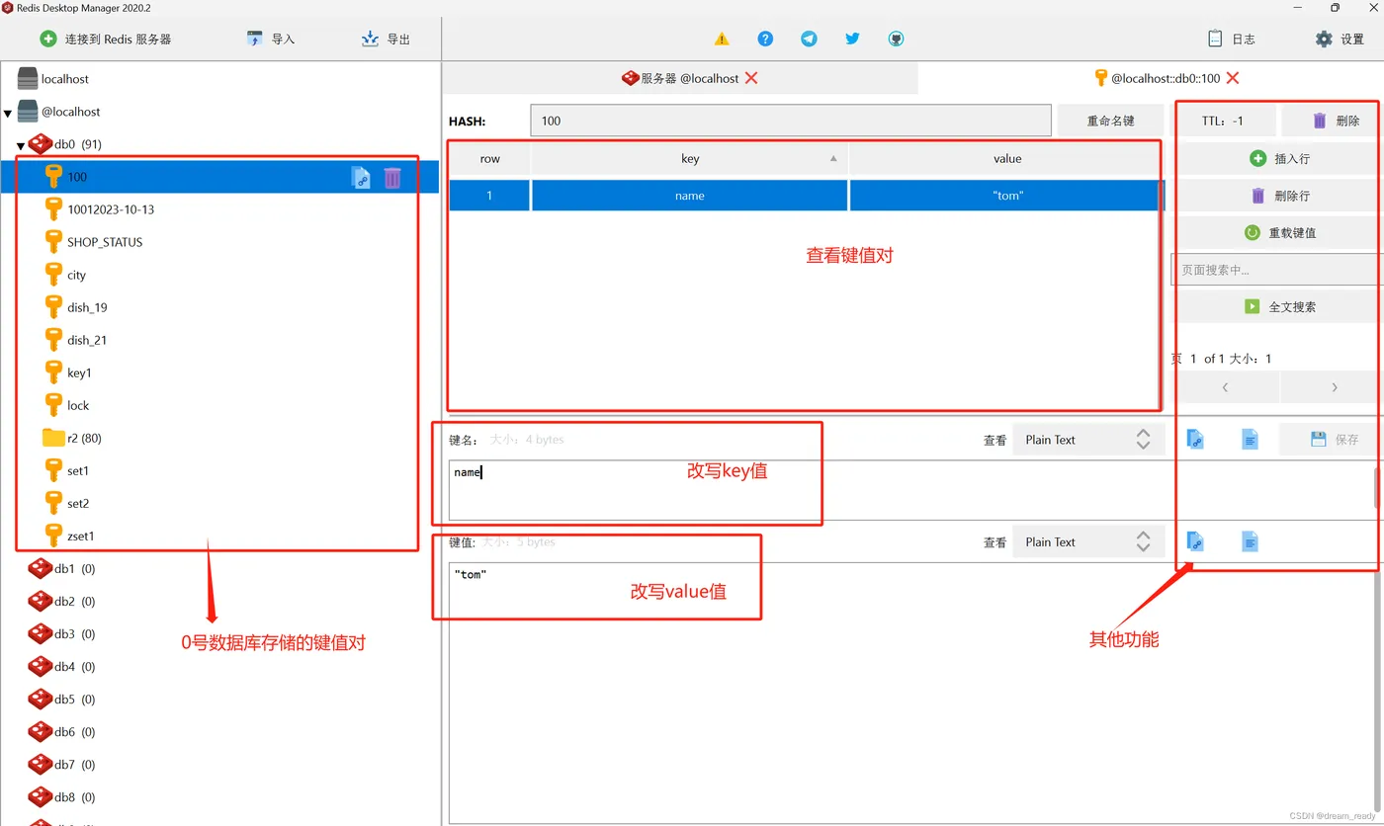
Task: Open the settings gear icon
Action: pyautogui.click(x=1324, y=39)
